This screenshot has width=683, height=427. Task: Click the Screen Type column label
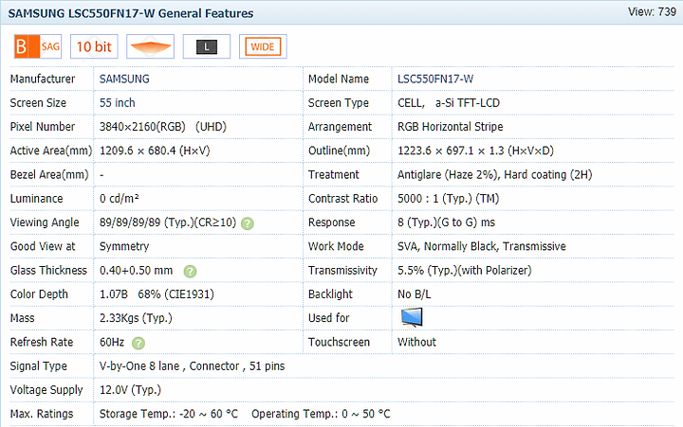point(339,102)
